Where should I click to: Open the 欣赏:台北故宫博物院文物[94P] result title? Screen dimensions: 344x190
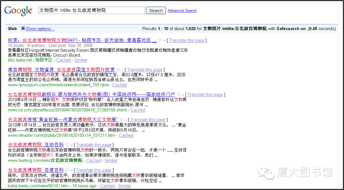(82, 40)
